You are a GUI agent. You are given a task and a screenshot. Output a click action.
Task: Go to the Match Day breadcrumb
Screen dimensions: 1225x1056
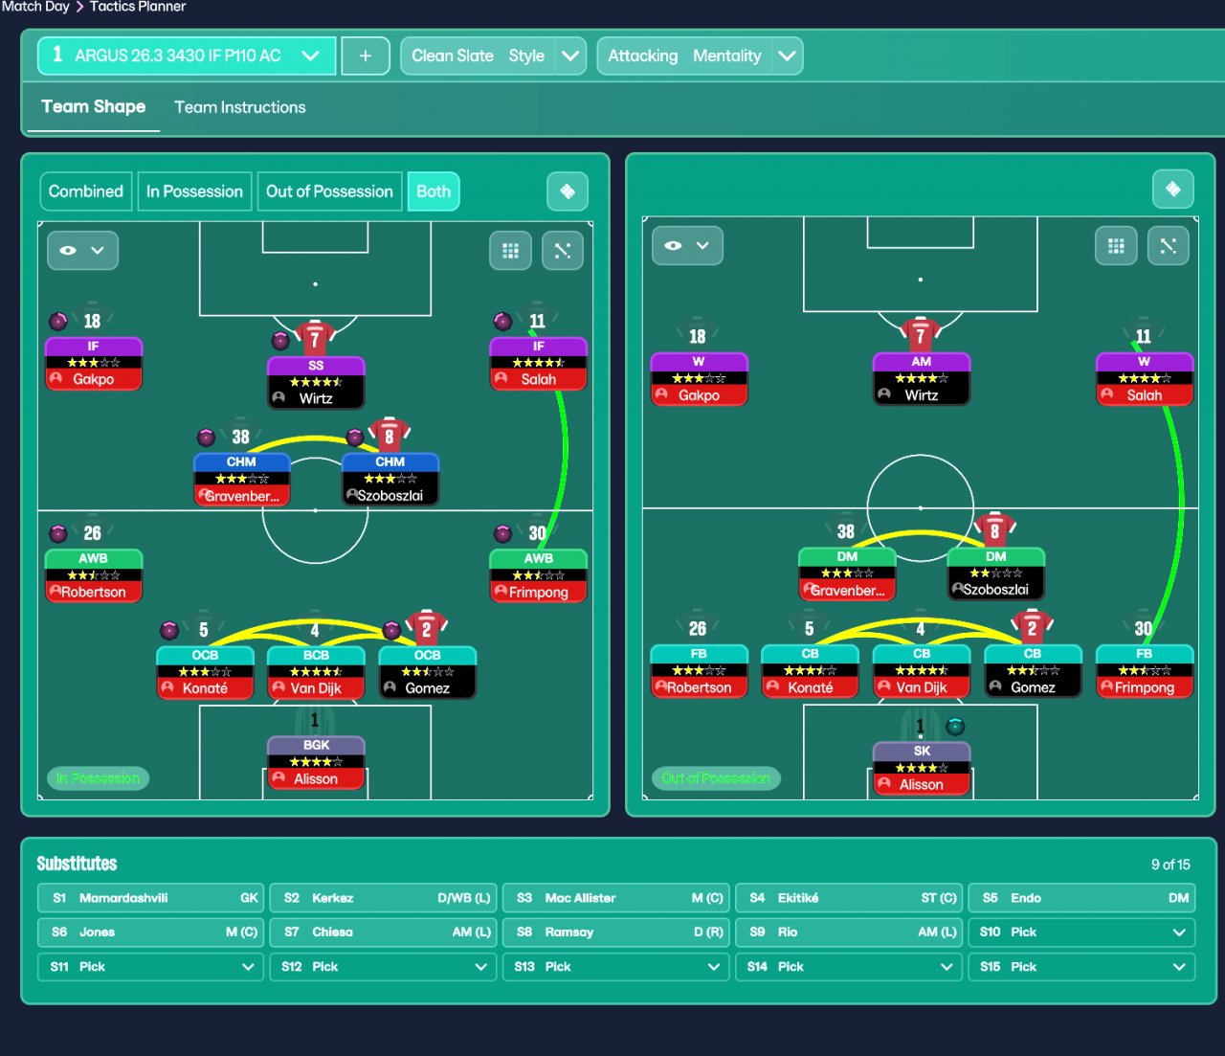35,7
